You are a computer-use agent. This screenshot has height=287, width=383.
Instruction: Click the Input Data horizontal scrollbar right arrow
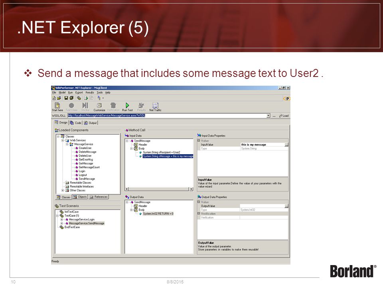pyautogui.click(x=191, y=189)
